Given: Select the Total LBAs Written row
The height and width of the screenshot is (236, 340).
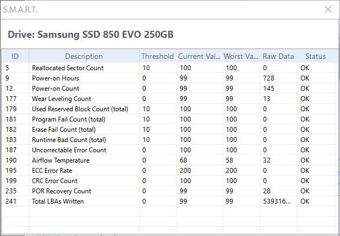Looking at the screenshot, I should pos(169,201).
